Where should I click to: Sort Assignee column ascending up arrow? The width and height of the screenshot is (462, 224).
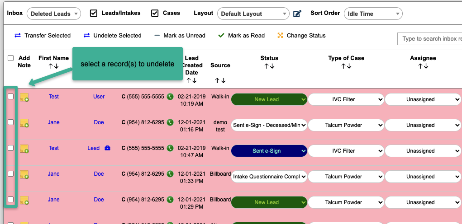coord(420,66)
